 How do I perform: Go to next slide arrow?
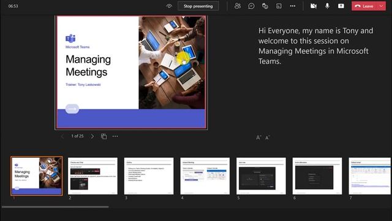point(92,136)
